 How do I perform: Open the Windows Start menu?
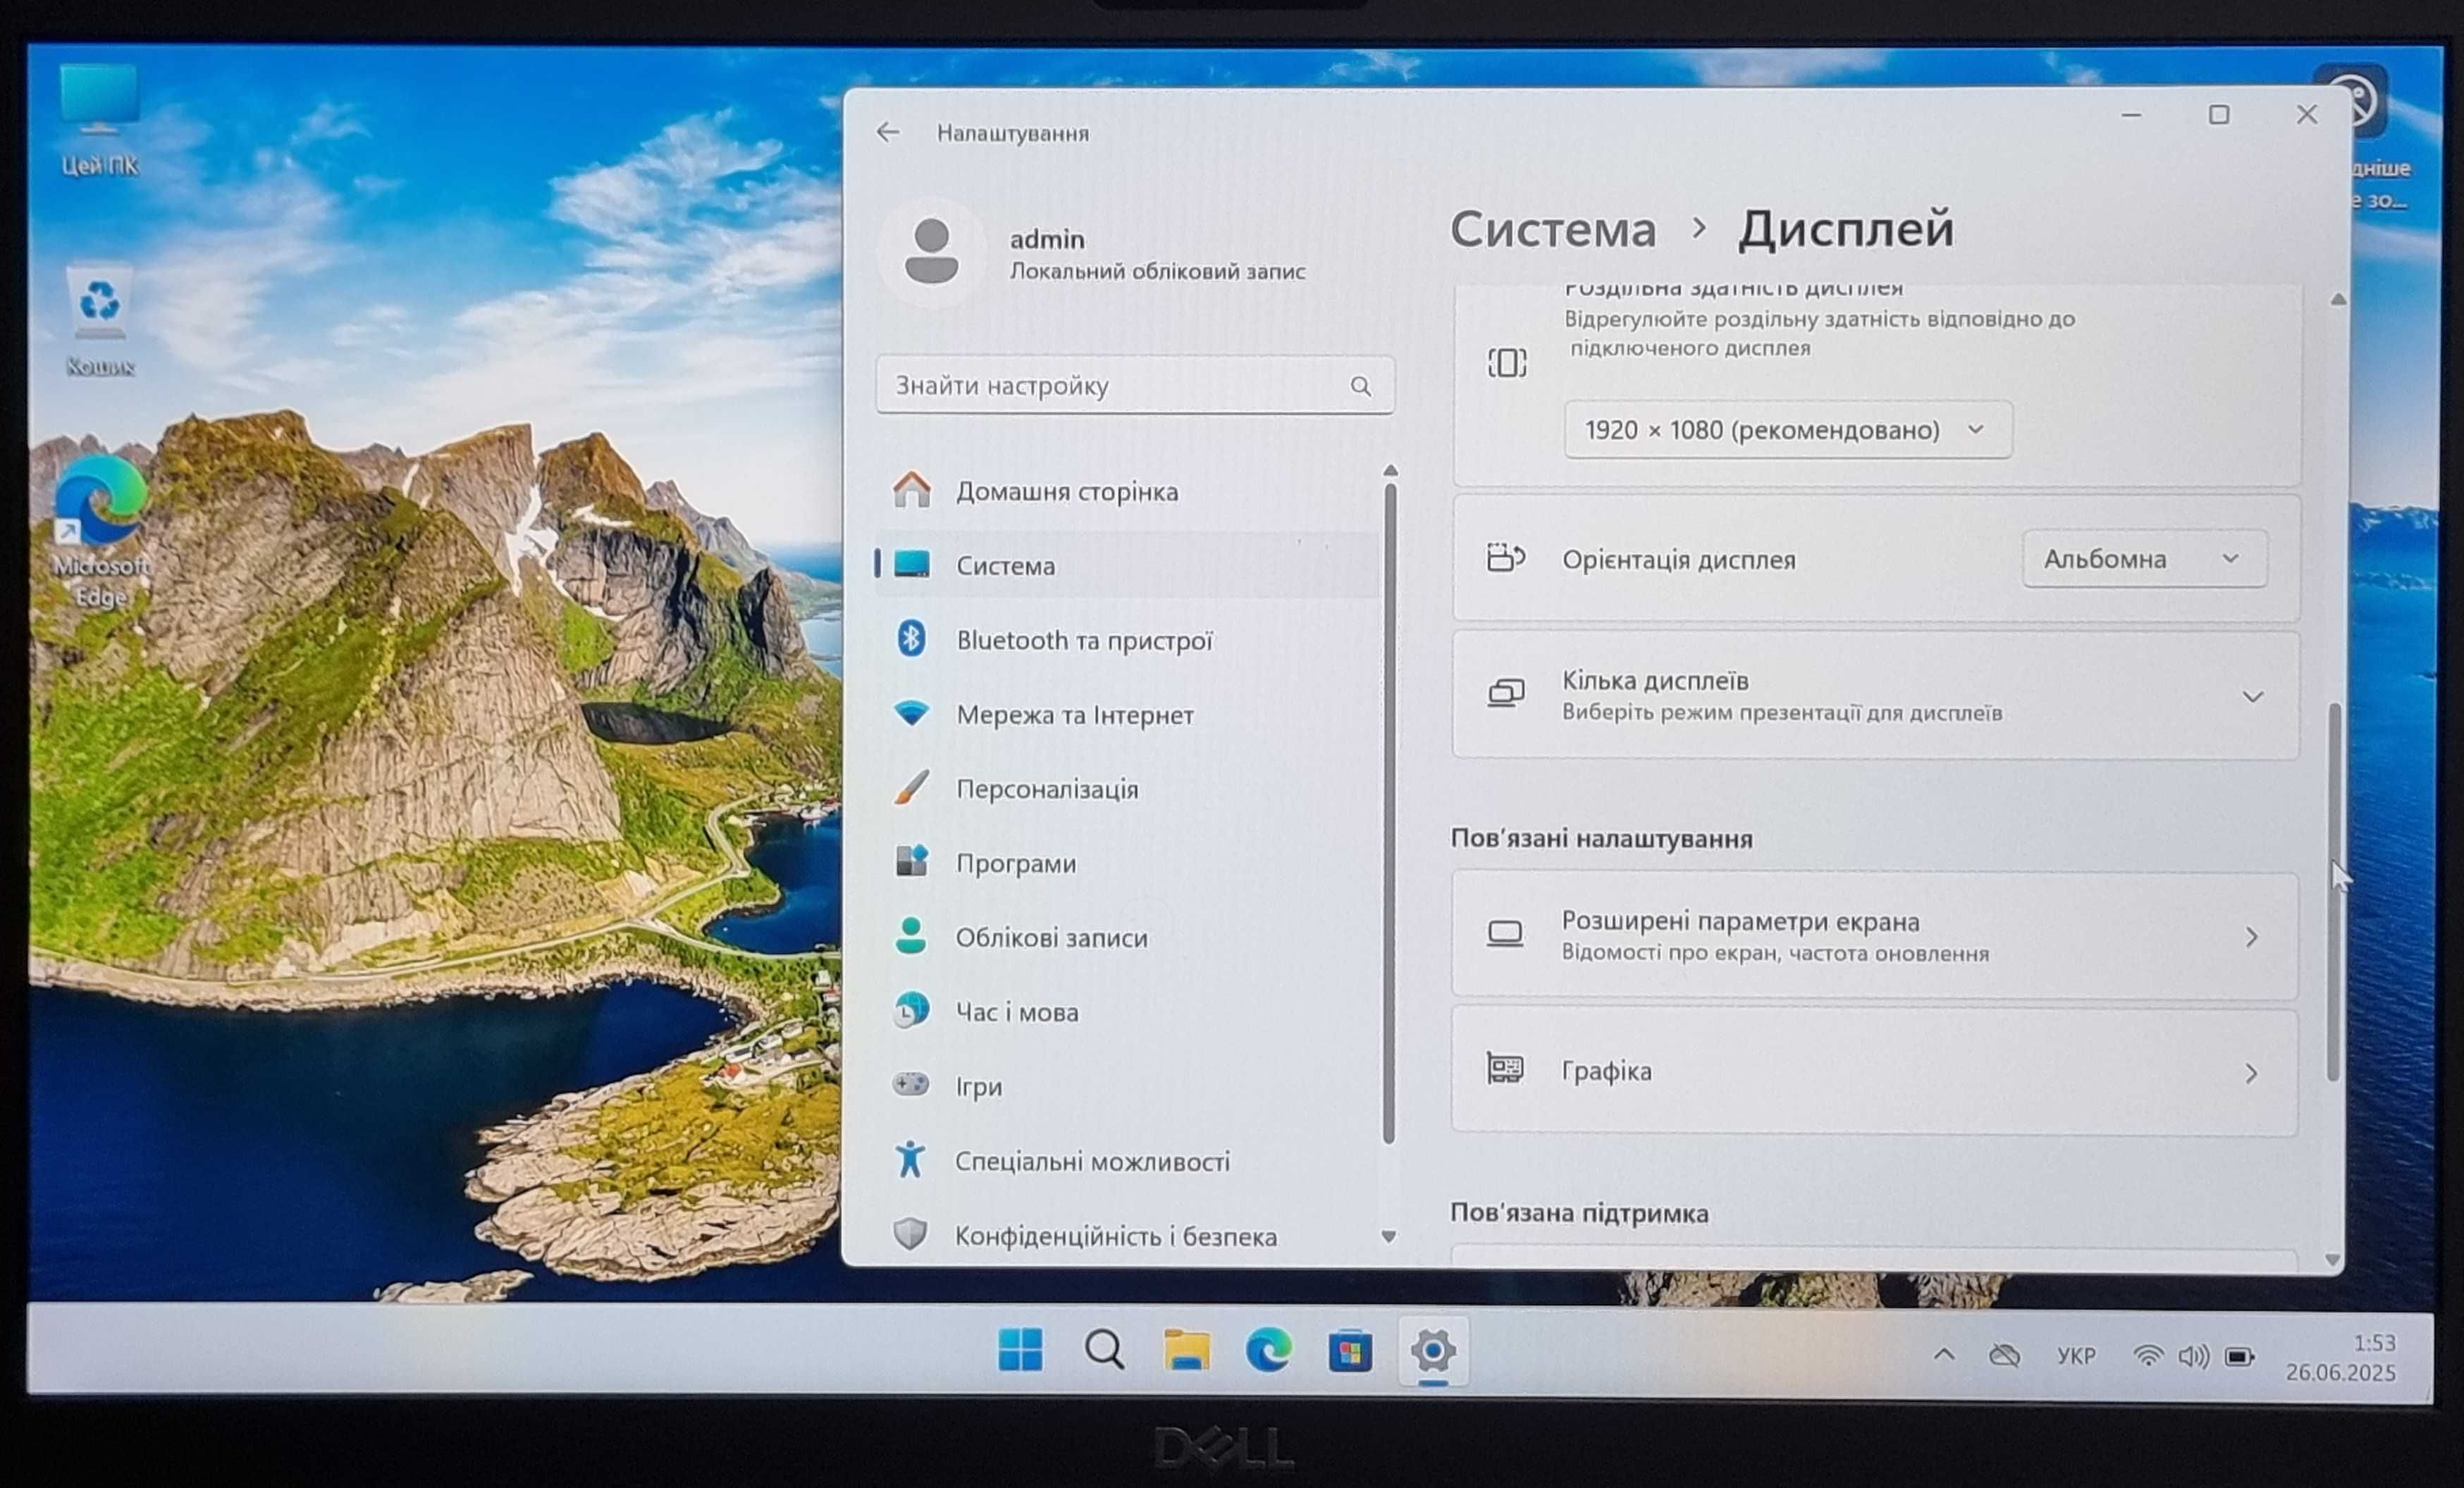1020,1351
